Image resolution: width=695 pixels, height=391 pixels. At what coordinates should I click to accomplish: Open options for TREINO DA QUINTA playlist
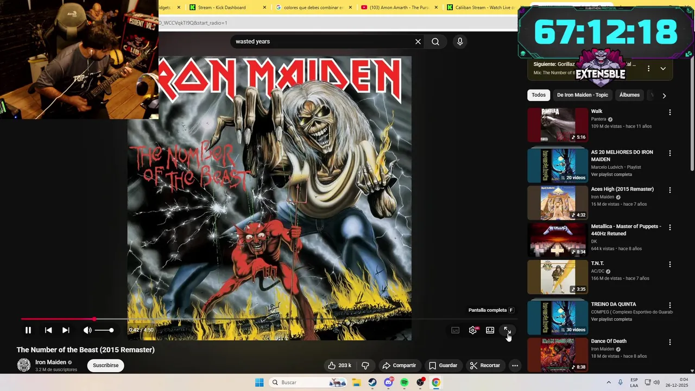669,305
